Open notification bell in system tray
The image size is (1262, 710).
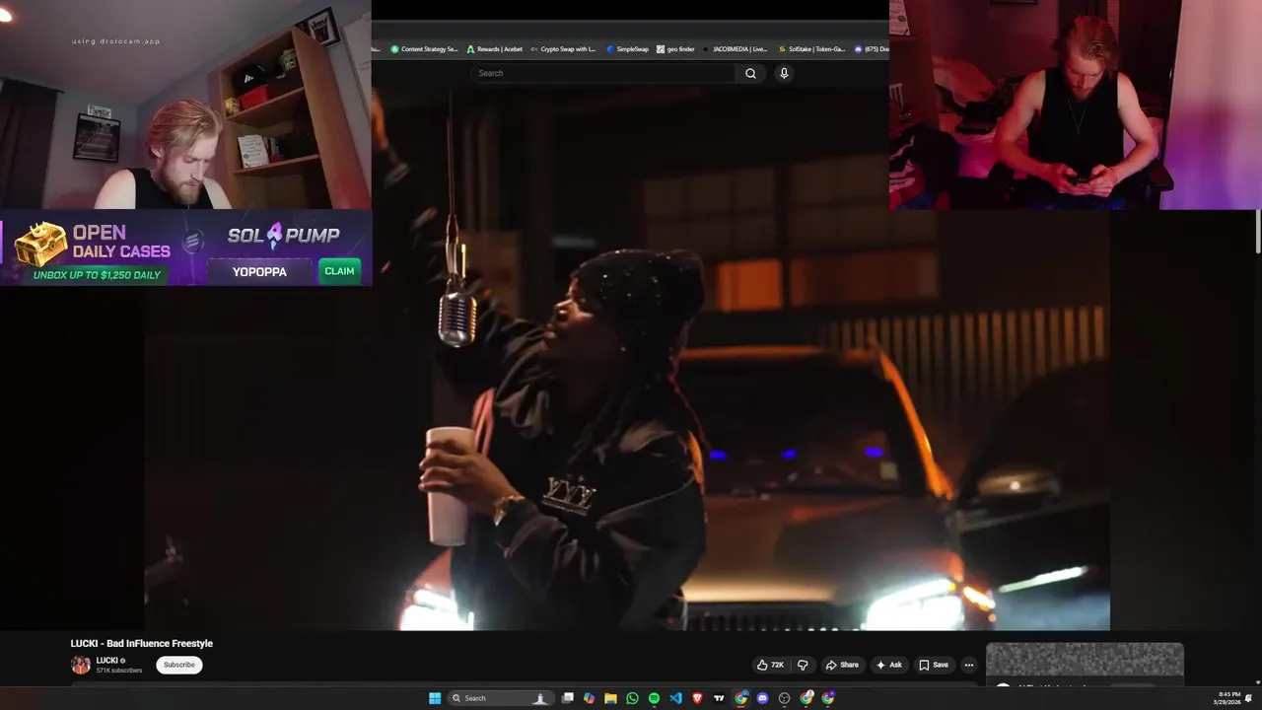coord(1249,698)
